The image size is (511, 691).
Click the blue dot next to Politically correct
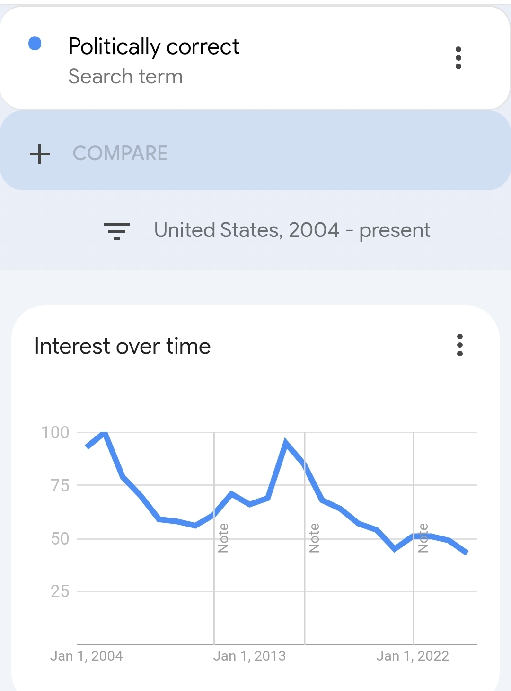[x=35, y=44]
